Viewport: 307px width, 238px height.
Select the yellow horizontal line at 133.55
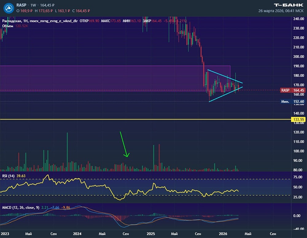pyautogui.click(x=146, y=119)
